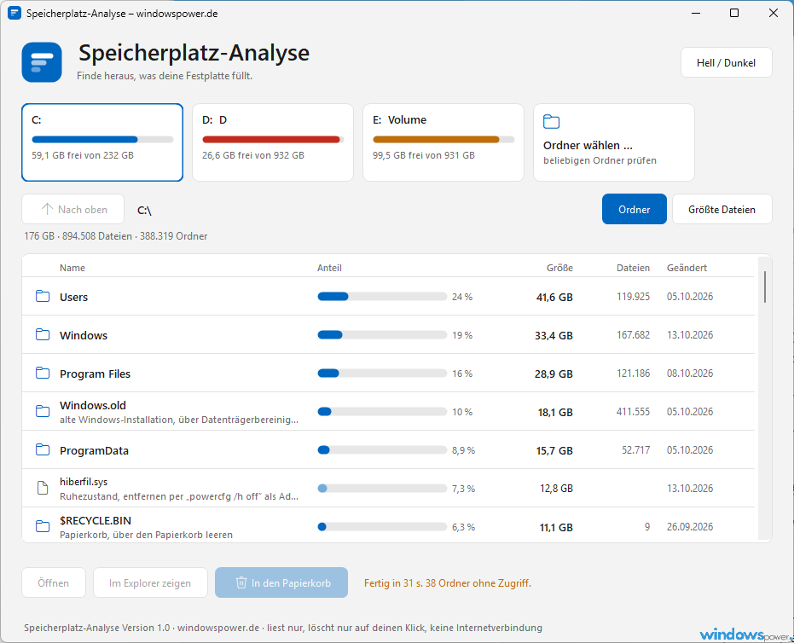The width and height of the screenshot is (794, 643).
Task: Sort by the Dateien column header
Action: click(633, 268)
